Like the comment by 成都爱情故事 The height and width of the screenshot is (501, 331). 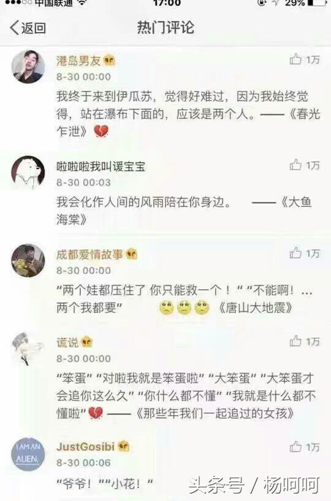pos(304,254)
